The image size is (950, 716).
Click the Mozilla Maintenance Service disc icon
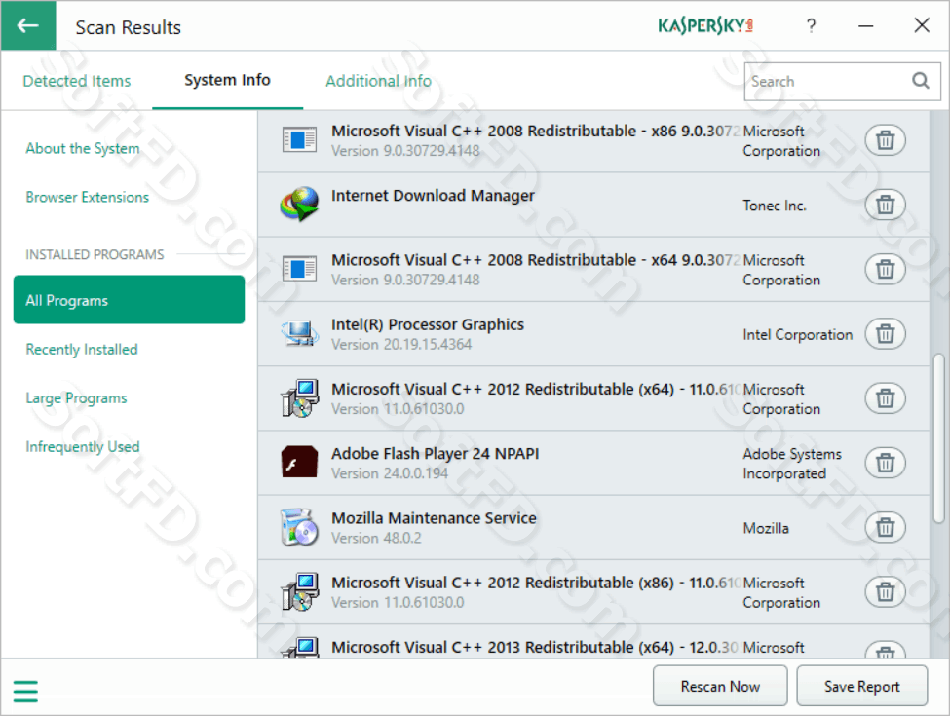click(299, 527)
